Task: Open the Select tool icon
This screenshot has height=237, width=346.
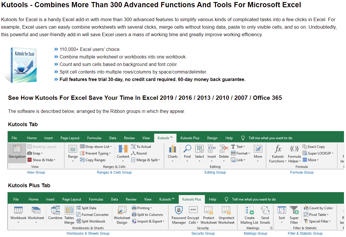Action: [199, 149]
